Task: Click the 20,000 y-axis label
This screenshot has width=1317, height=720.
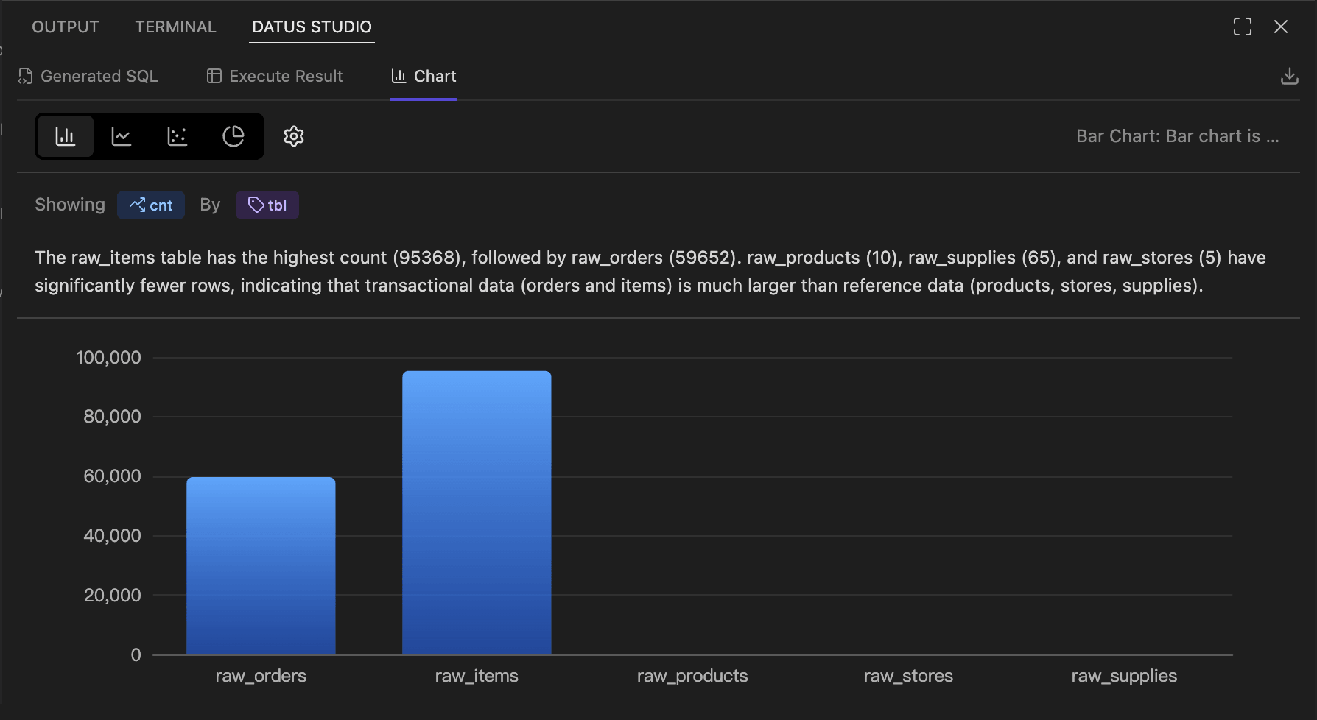Action: [x=112, y=596]
